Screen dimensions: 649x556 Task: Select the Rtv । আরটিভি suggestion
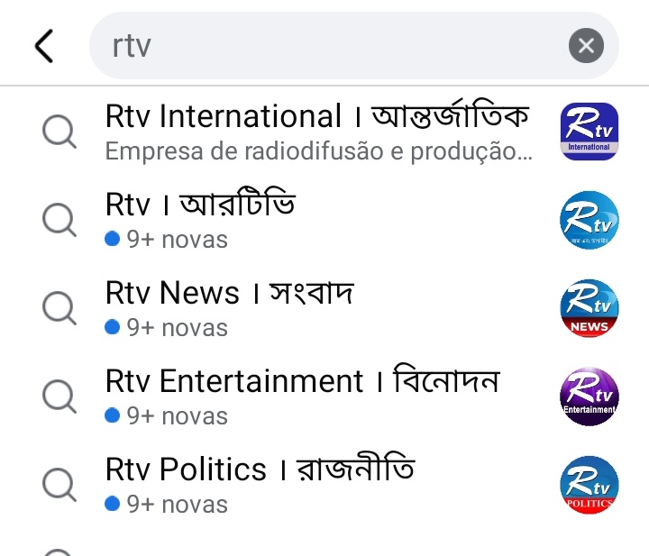click(x=200, y=204)
